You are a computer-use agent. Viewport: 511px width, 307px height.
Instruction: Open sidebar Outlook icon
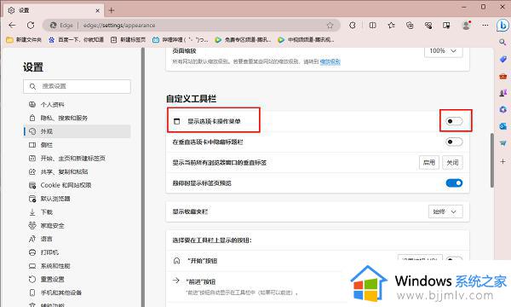(x=502, y=126)
